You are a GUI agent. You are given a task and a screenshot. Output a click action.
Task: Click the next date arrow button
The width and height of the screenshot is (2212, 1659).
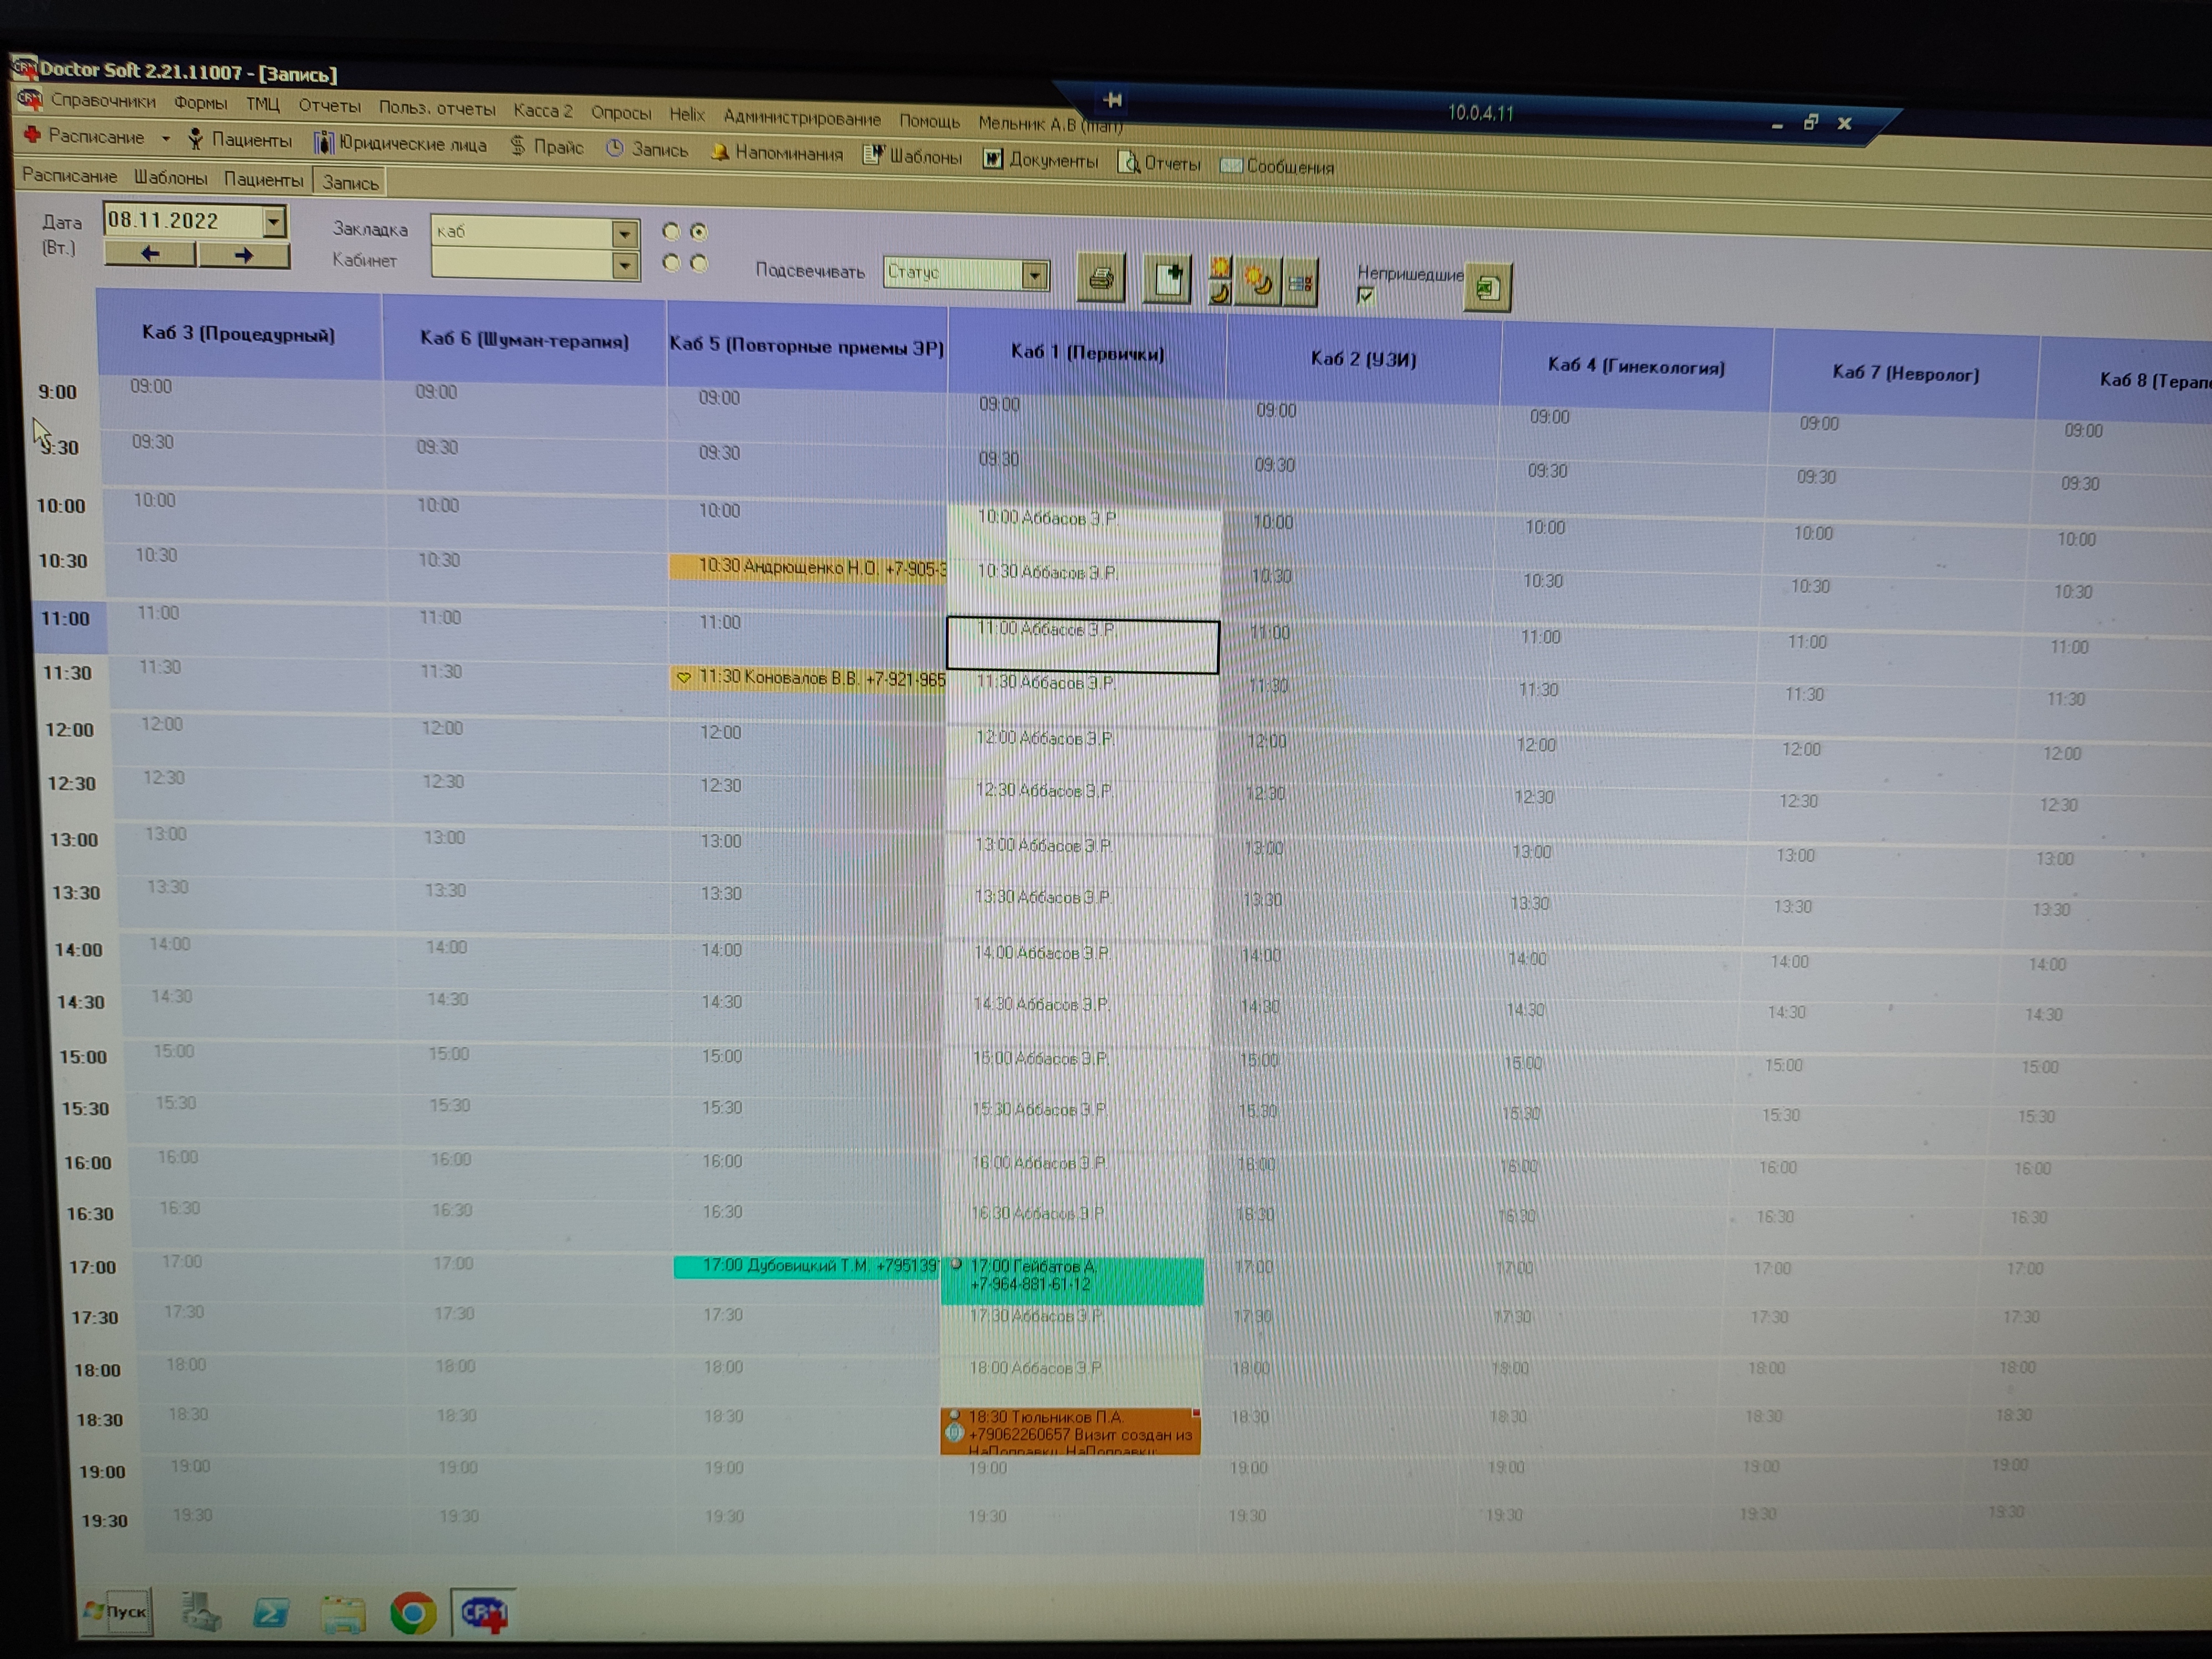point(244,255)
